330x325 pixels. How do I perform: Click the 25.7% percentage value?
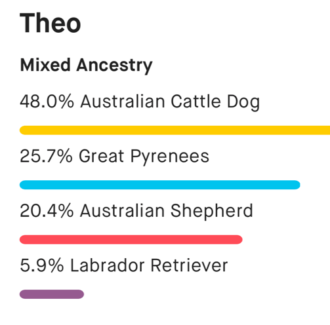46,156
